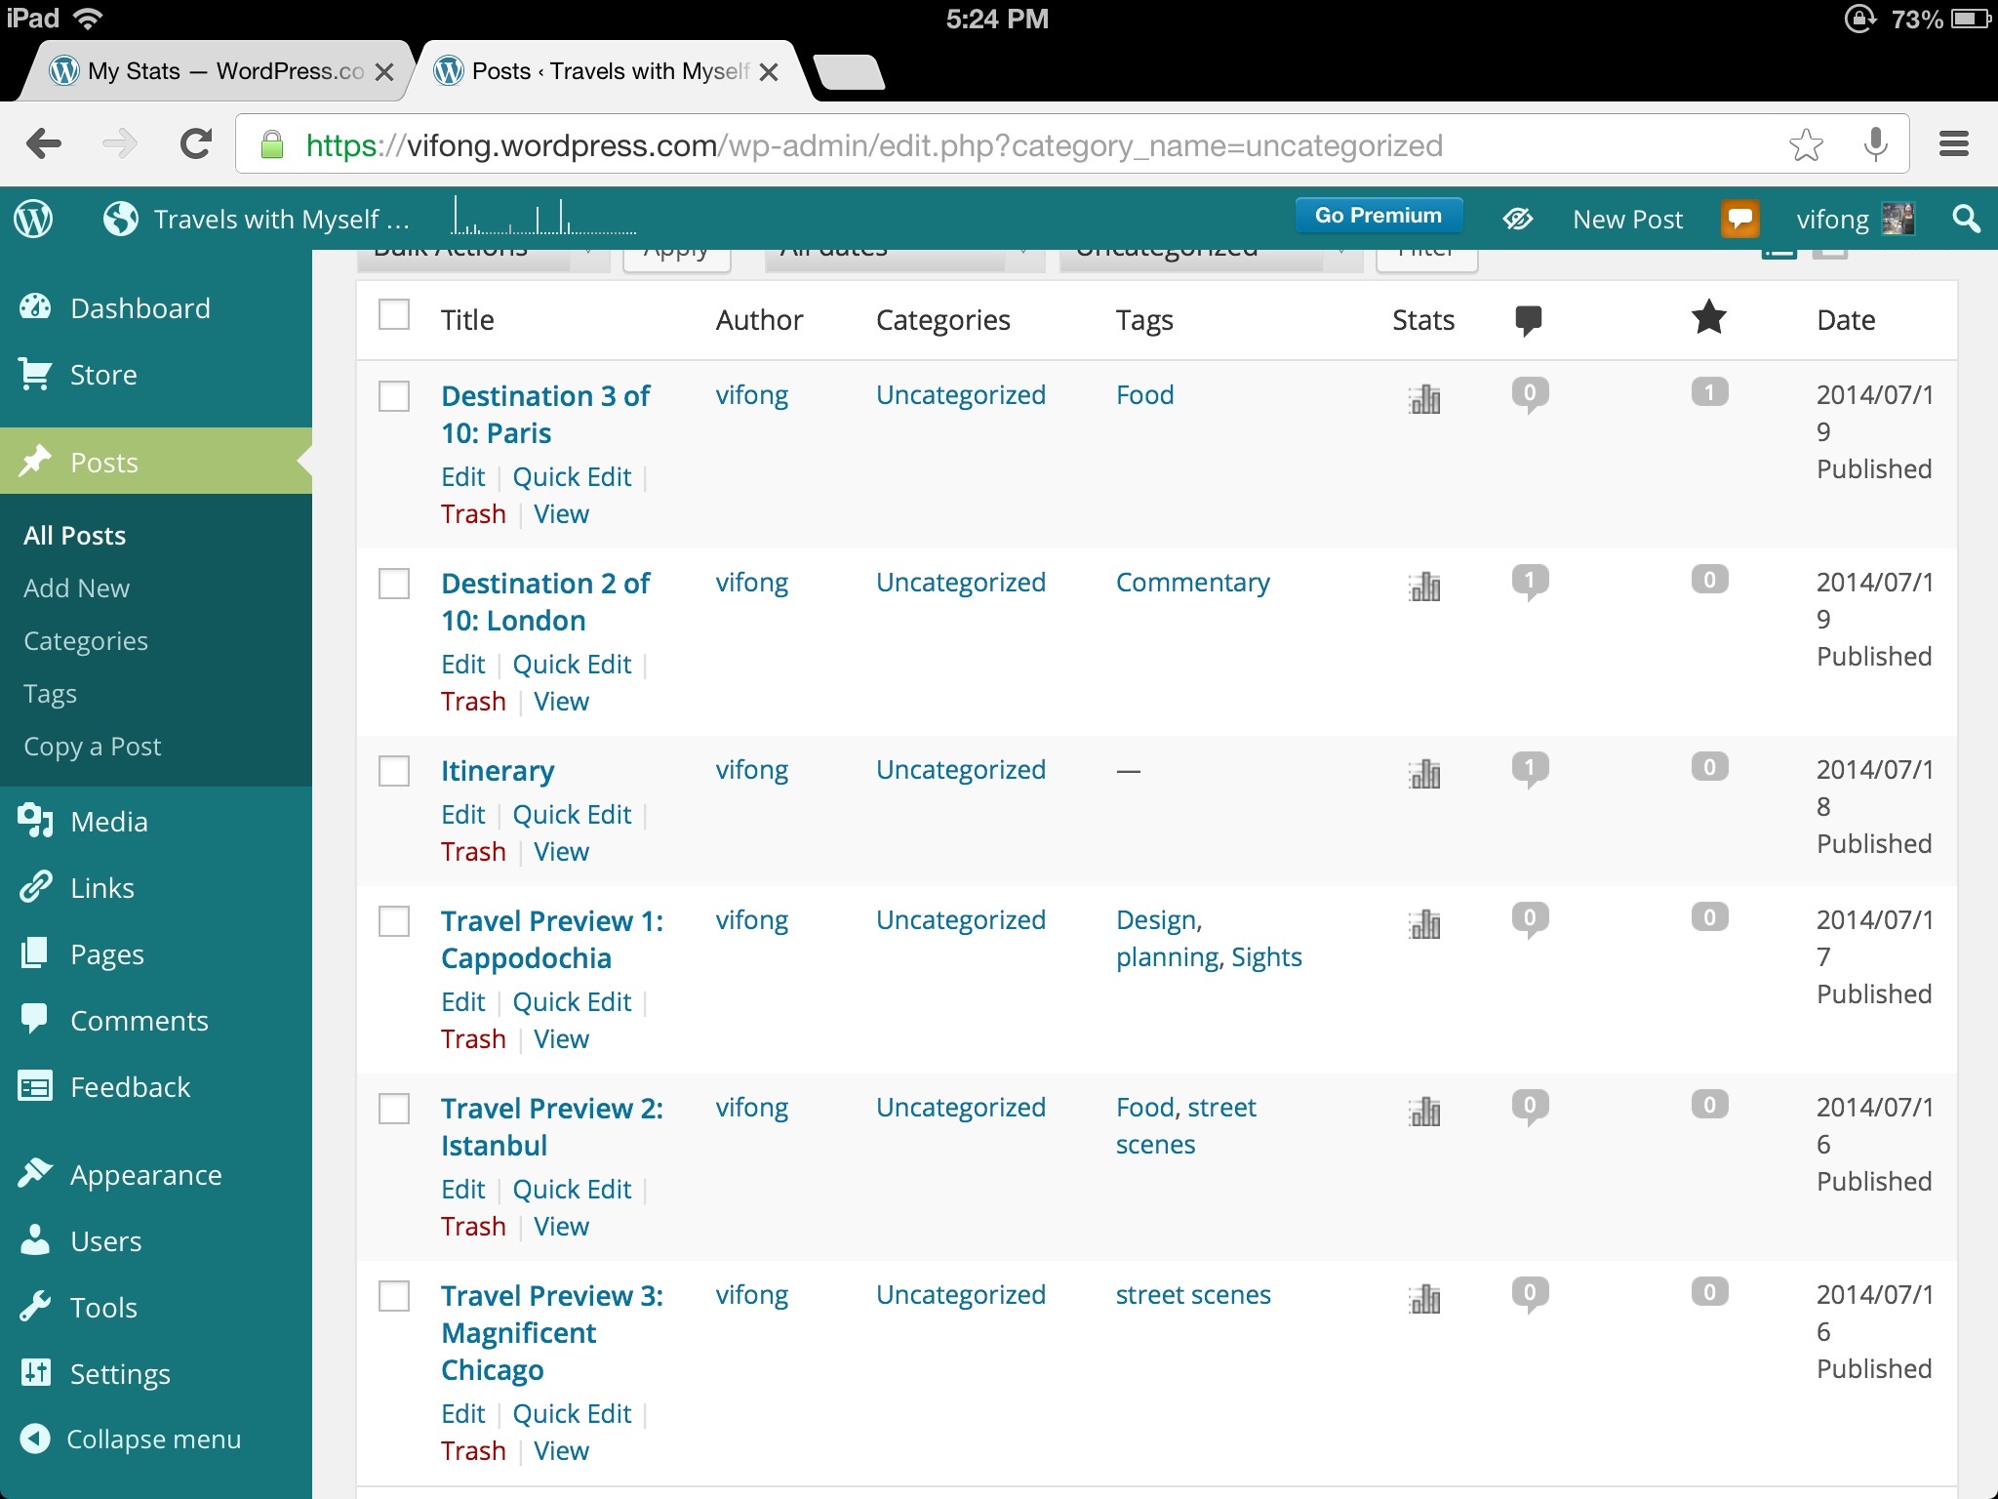
Task: Click the WordPress logo in admin bar
Action: pyautogui.click(x=34, y=219)
